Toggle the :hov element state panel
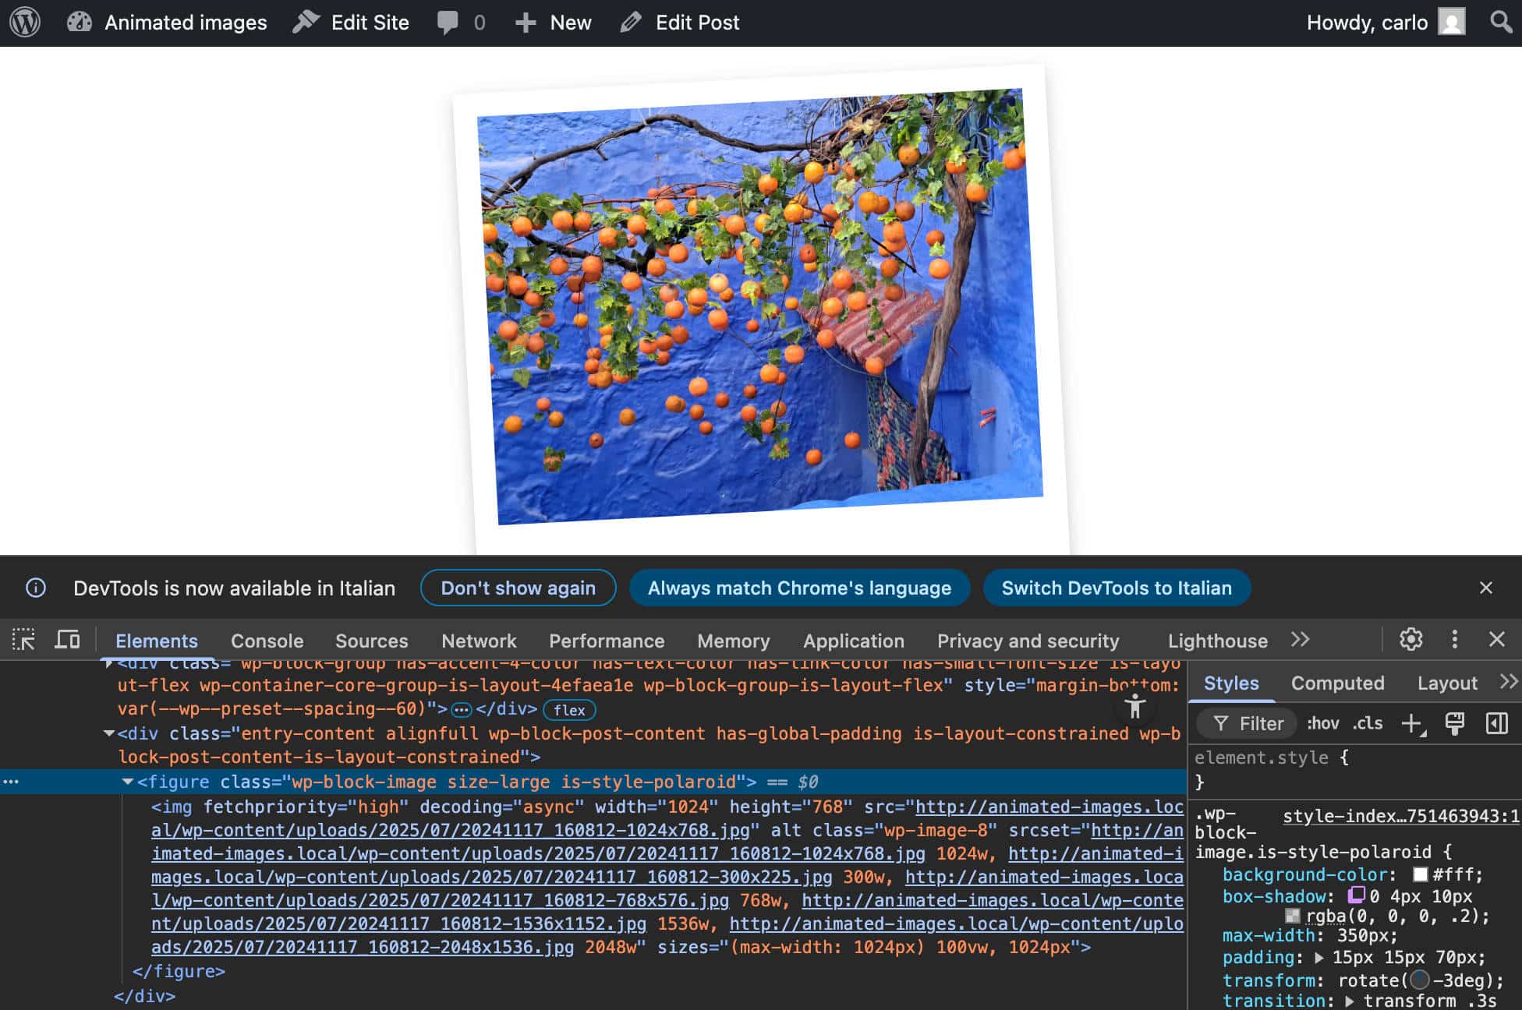Screen dimensions: 1522x1010 (1323, 723)
